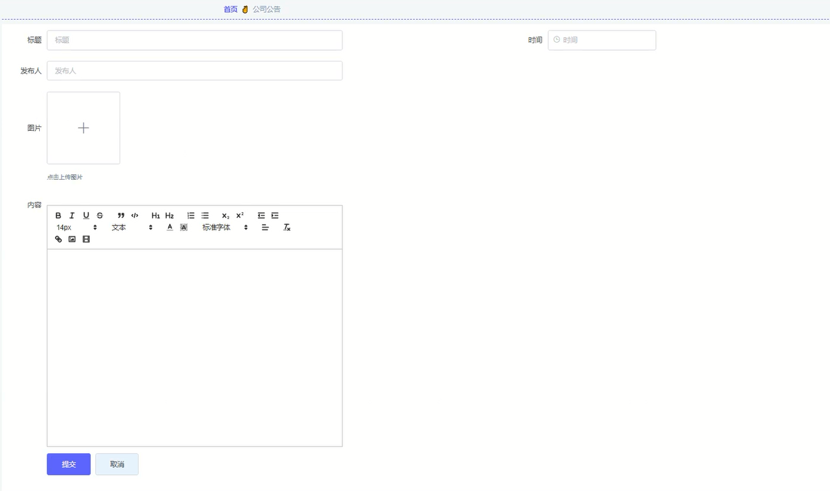Toggle underline formatting
The image size is (830, 491).
point(86,215)
